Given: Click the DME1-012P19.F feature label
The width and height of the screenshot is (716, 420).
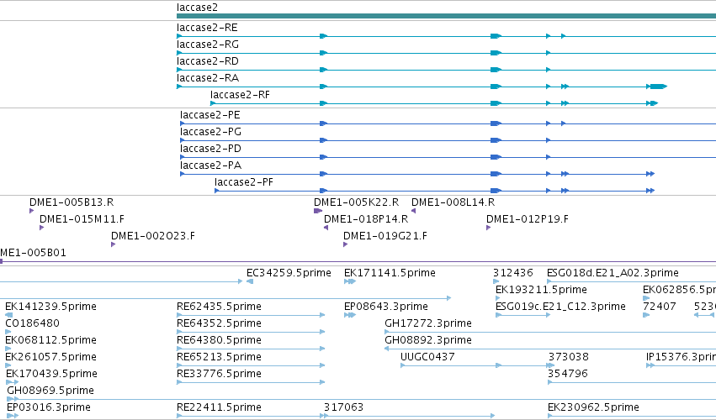Looking at the screenshot, I should [x=528, y=219].
